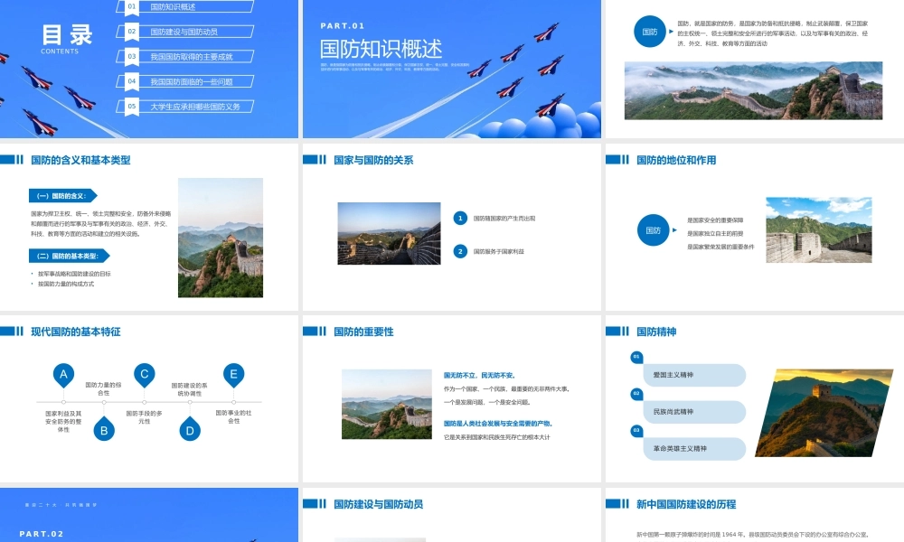
Task: Select the line 国防是人类社会发展与安全需要的产物
Action: [x=498, y=424]
